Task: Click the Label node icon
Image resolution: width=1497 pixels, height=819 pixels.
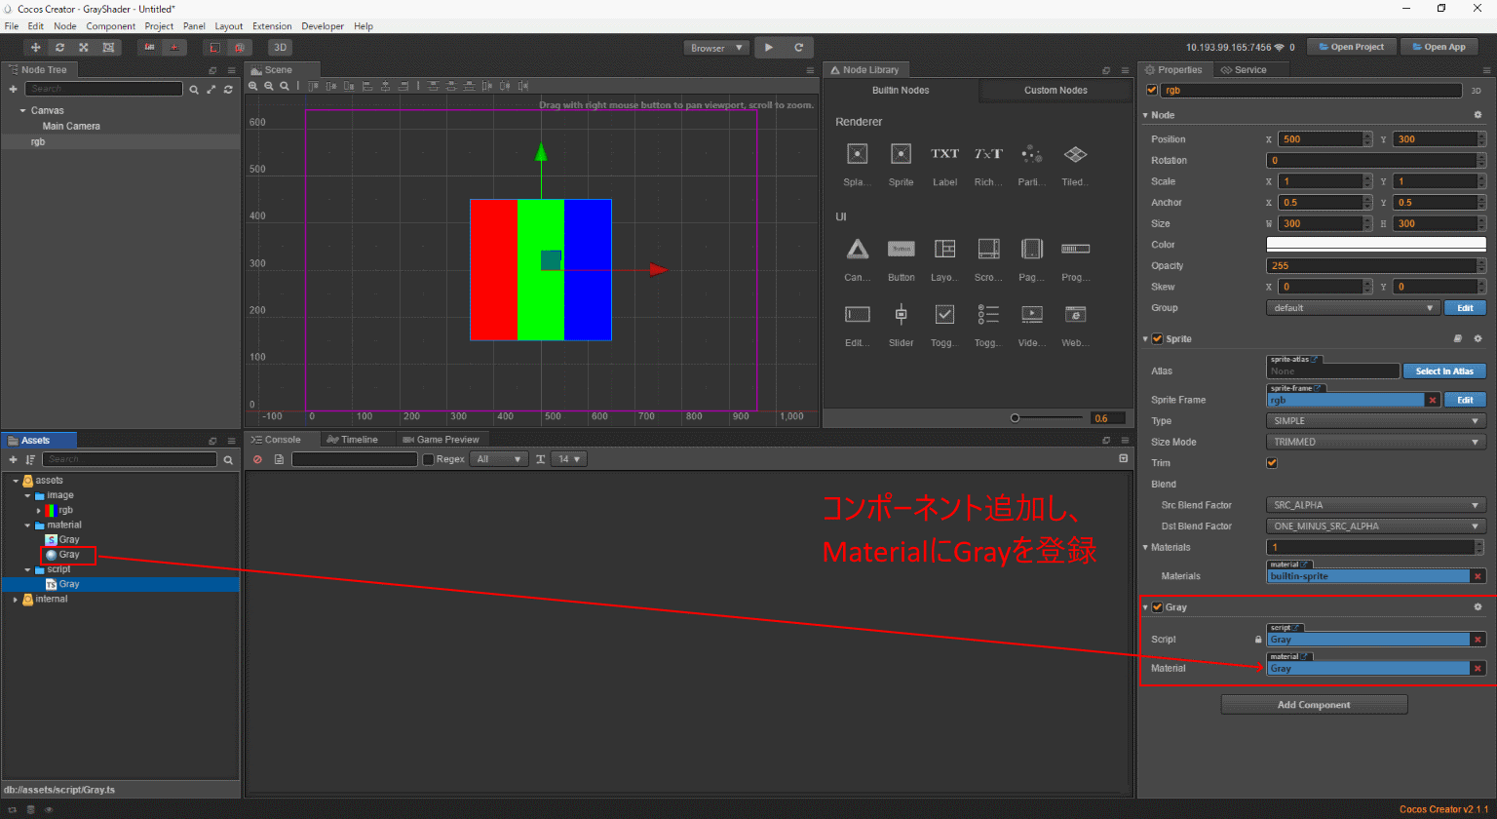Action: coord(944,154)
